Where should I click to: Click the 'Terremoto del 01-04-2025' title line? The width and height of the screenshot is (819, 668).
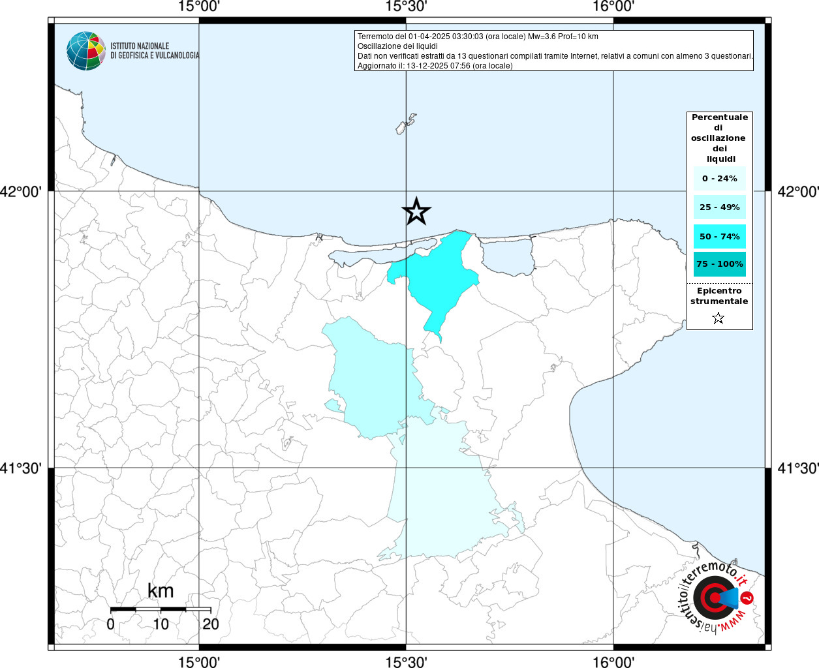[478, 37]
